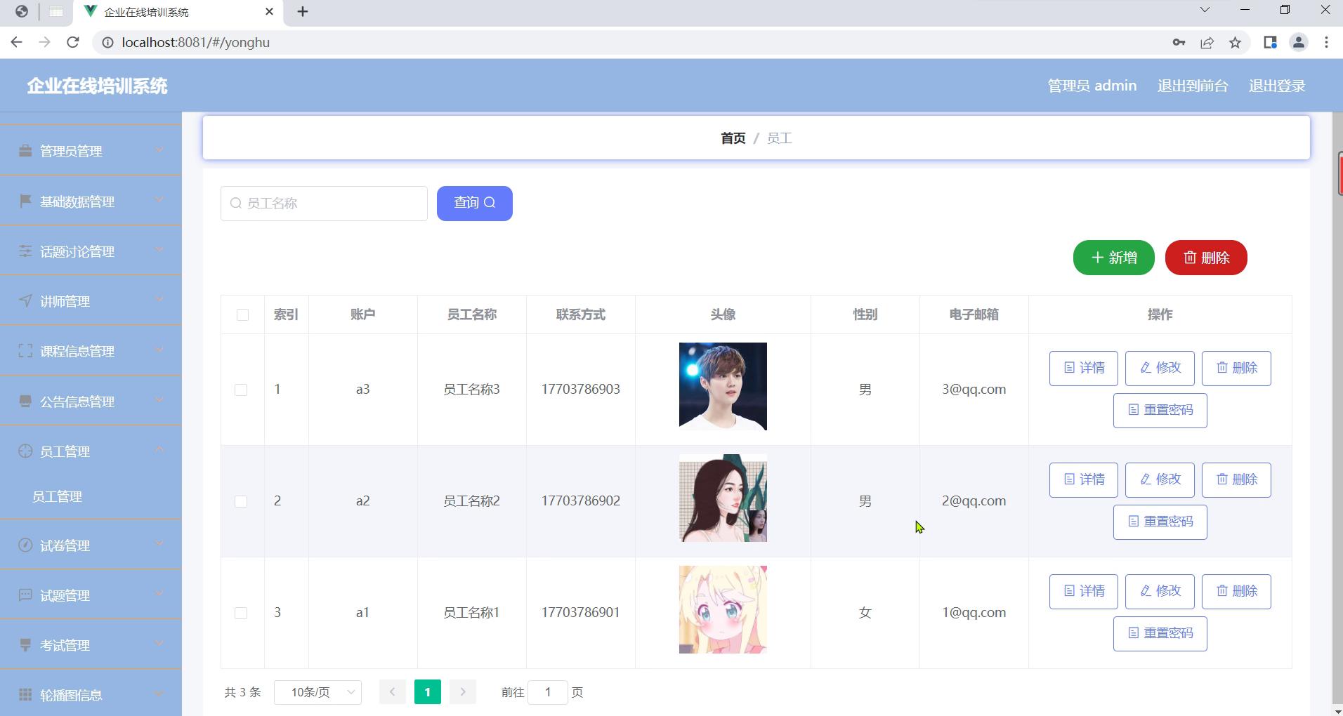Open the password key icon in address bar

tap(1179, 43)
